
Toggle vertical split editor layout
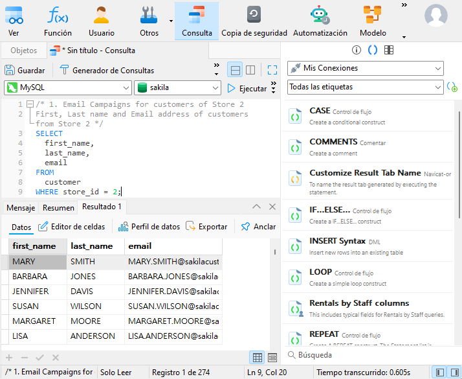pos(250,70)
